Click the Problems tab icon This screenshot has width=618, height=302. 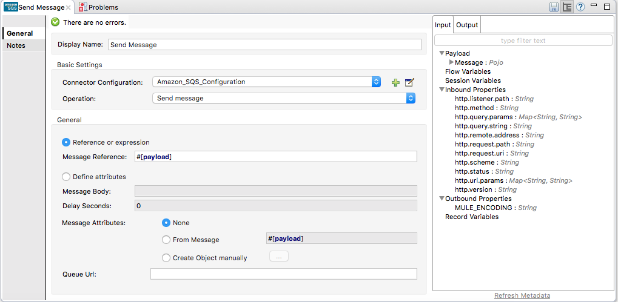[x=82, y=7]
